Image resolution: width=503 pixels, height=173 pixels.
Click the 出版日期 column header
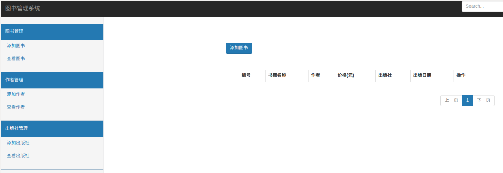432,76
